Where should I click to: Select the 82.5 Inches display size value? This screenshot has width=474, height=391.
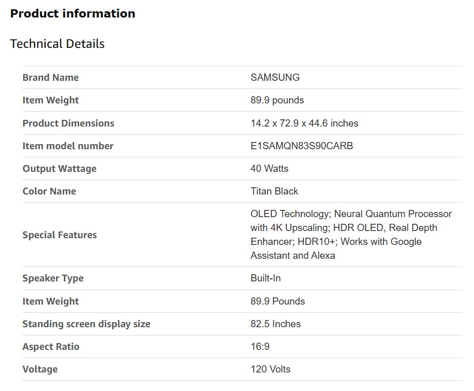pyautogui.click(x=276, y=324)
